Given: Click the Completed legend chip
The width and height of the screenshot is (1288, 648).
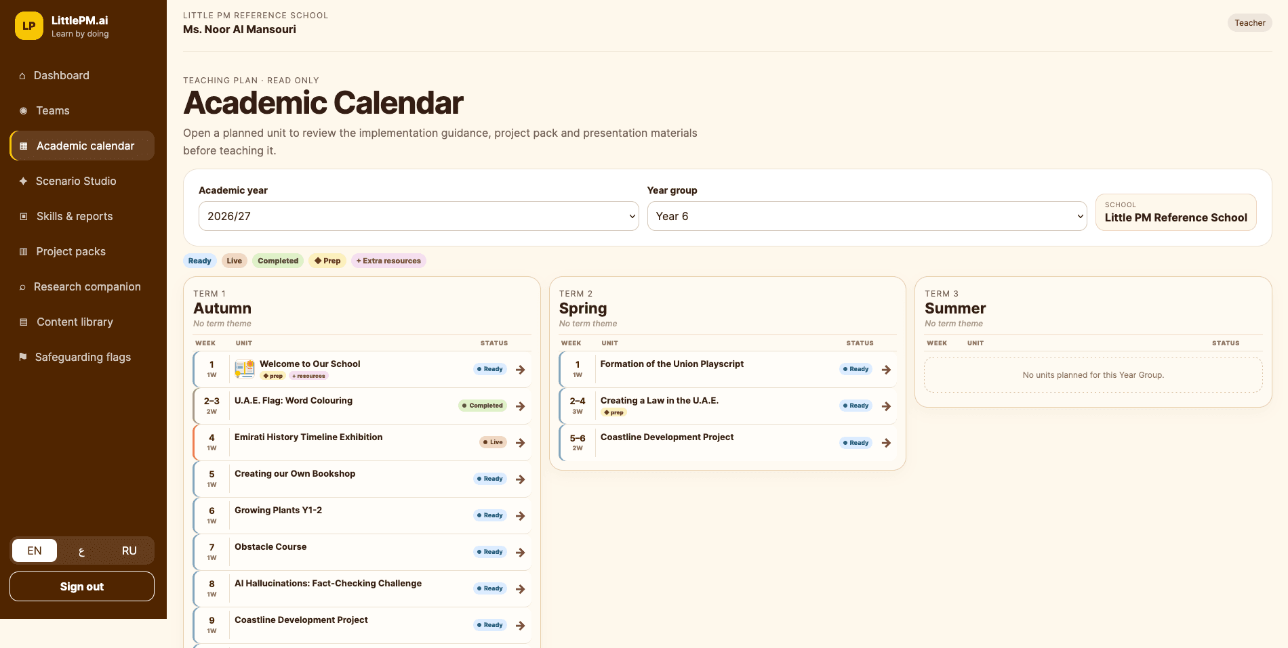Looking at the screenshot, I should [278, 261].
